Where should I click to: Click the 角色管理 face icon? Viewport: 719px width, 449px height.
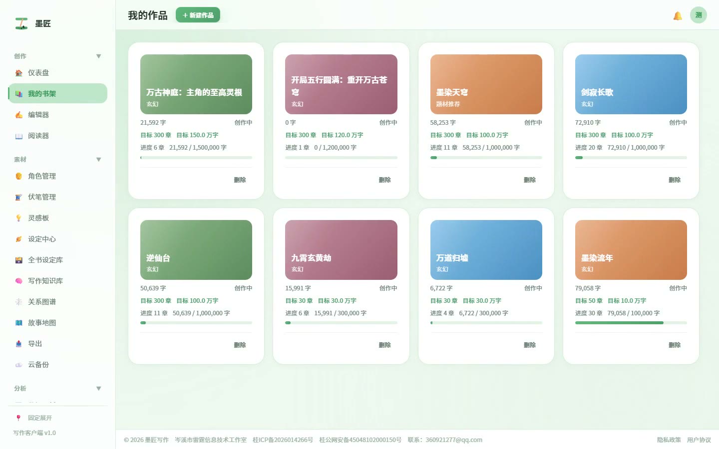[x=19, y=176]
